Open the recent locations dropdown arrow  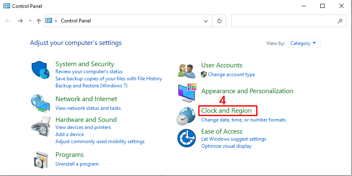(30, 21)
